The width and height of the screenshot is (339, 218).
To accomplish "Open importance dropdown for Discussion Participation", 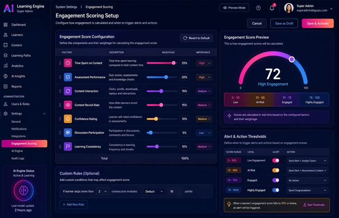I will [204, 133].
